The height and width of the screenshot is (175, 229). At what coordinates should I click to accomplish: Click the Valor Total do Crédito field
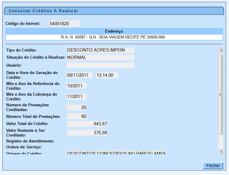[87, 124]
